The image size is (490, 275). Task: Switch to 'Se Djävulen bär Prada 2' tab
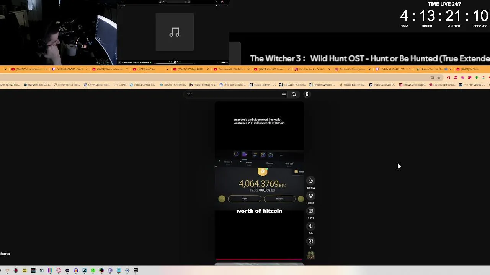pos(312,69)
